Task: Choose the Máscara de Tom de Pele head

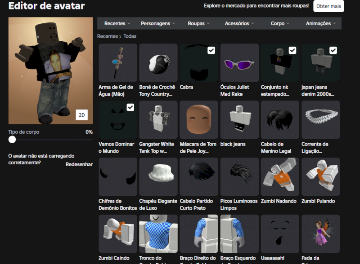Action: coord(199,119)
